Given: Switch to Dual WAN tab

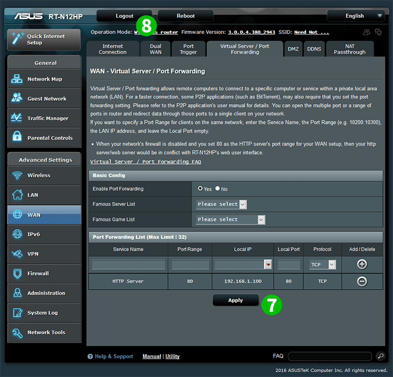Looking at the screenshot, I should [x=155, y=49].
